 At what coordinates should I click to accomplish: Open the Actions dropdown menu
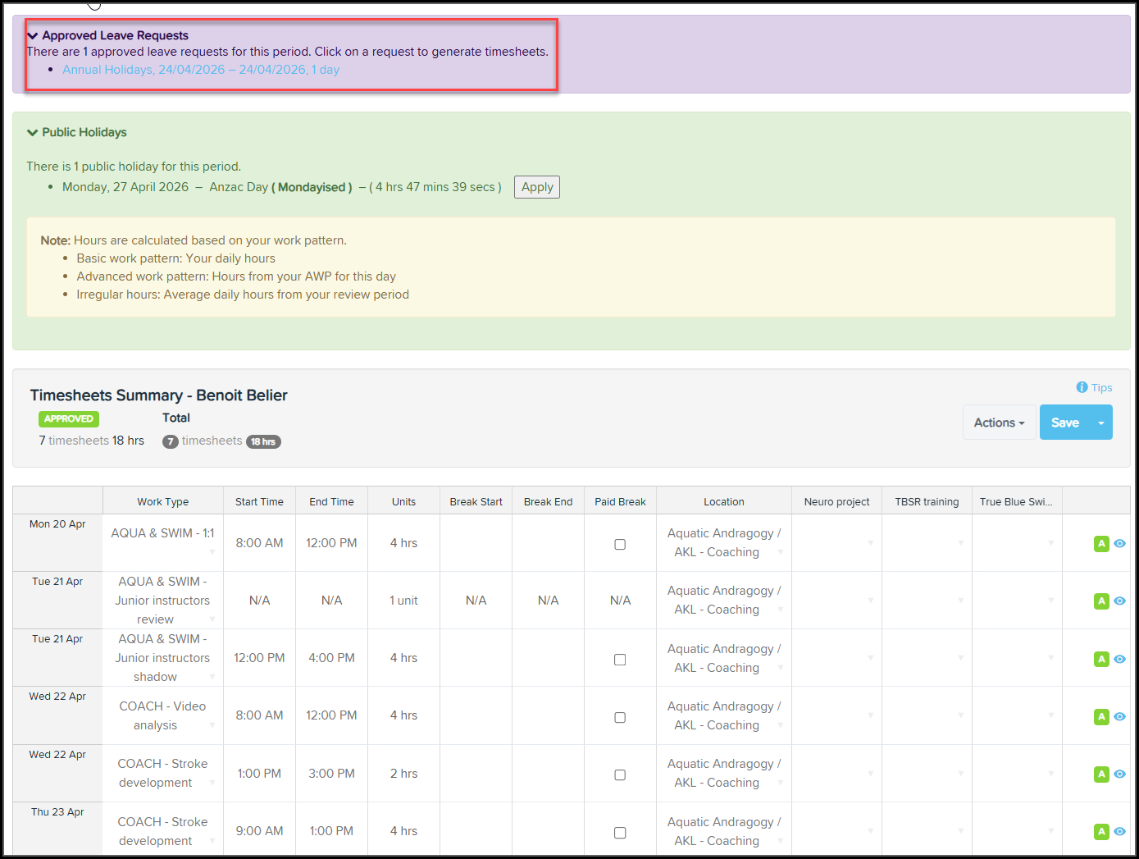999,423
